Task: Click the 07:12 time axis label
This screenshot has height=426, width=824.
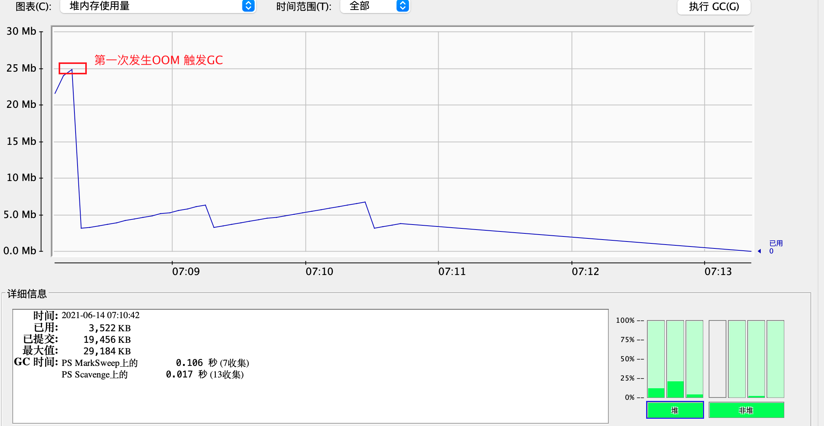Action: click(x=586, y=272)
